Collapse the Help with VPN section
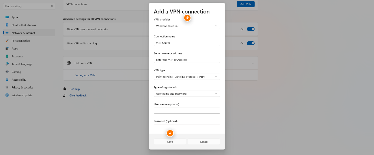 click(253, 63)
